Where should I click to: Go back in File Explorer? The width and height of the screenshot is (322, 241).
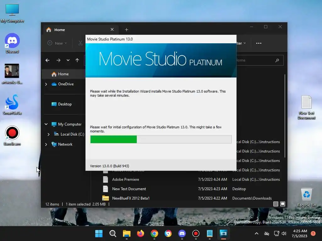pyautogui.click(x=47, y=60)
